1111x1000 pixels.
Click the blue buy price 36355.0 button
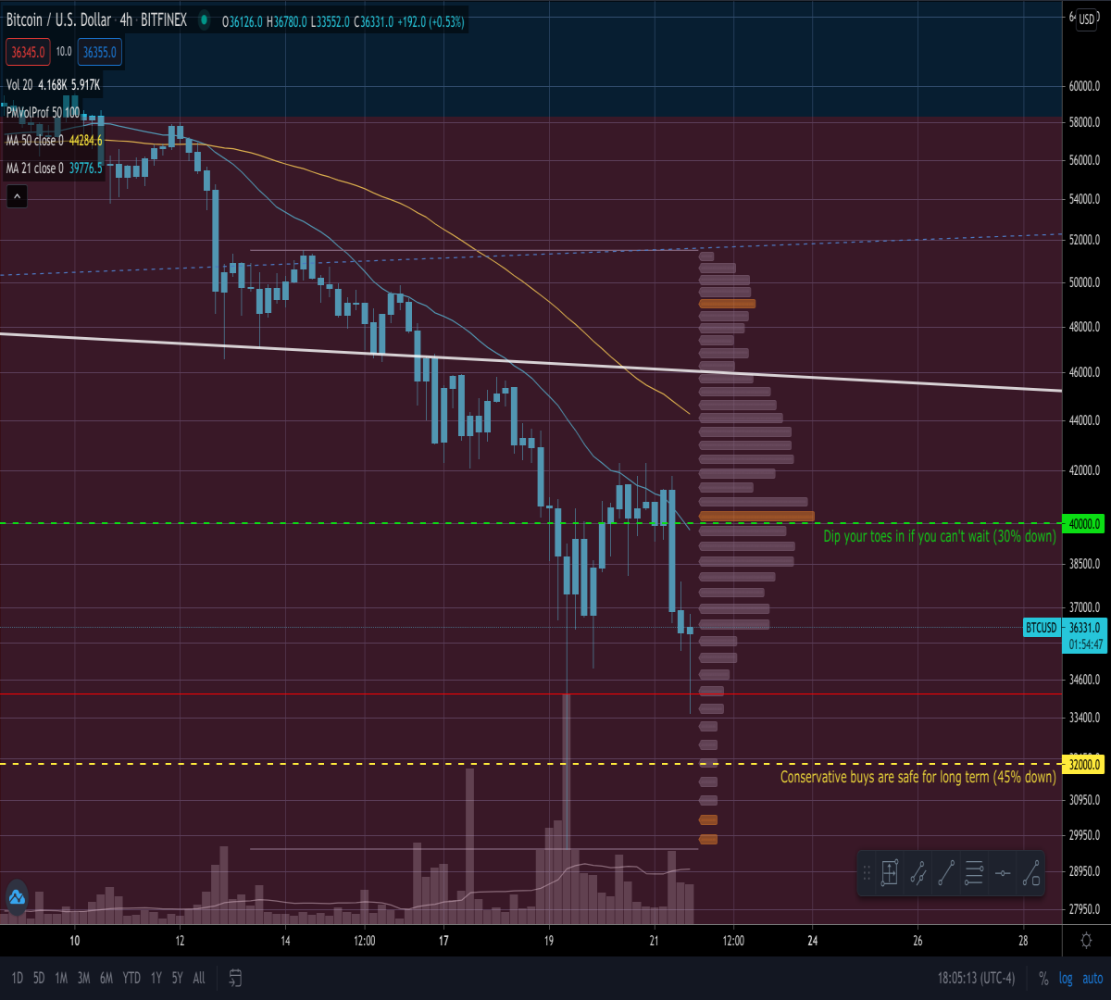tap(100, 52)
